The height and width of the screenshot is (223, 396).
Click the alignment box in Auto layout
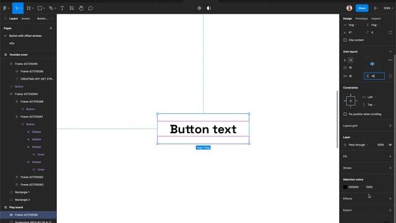click(372, 64)
